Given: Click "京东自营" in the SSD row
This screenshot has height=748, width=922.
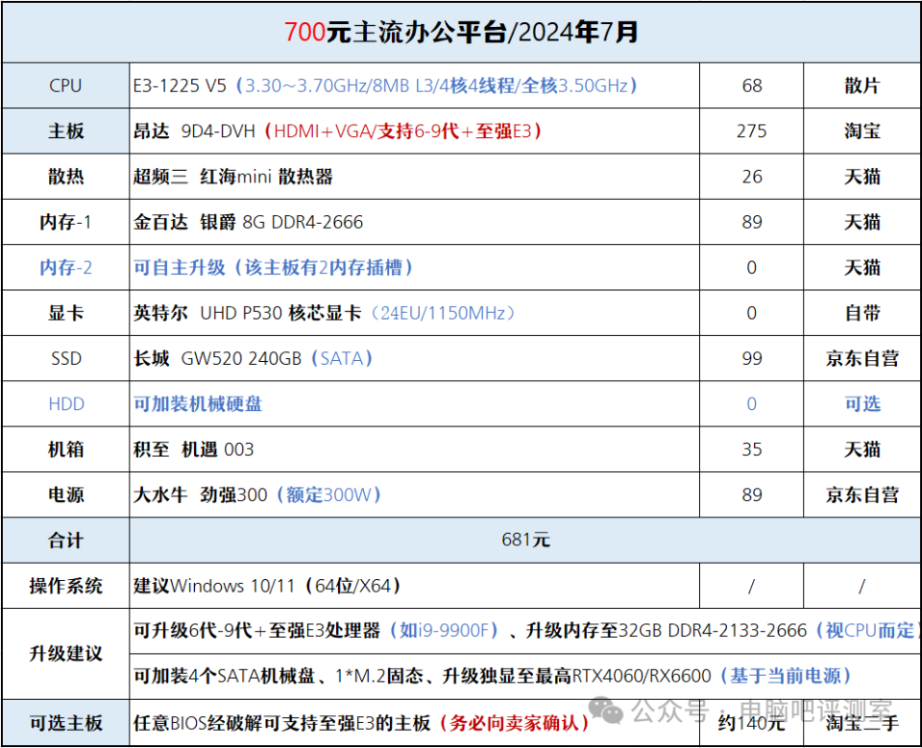Looking at the screenshot, I should coord(862,359).
